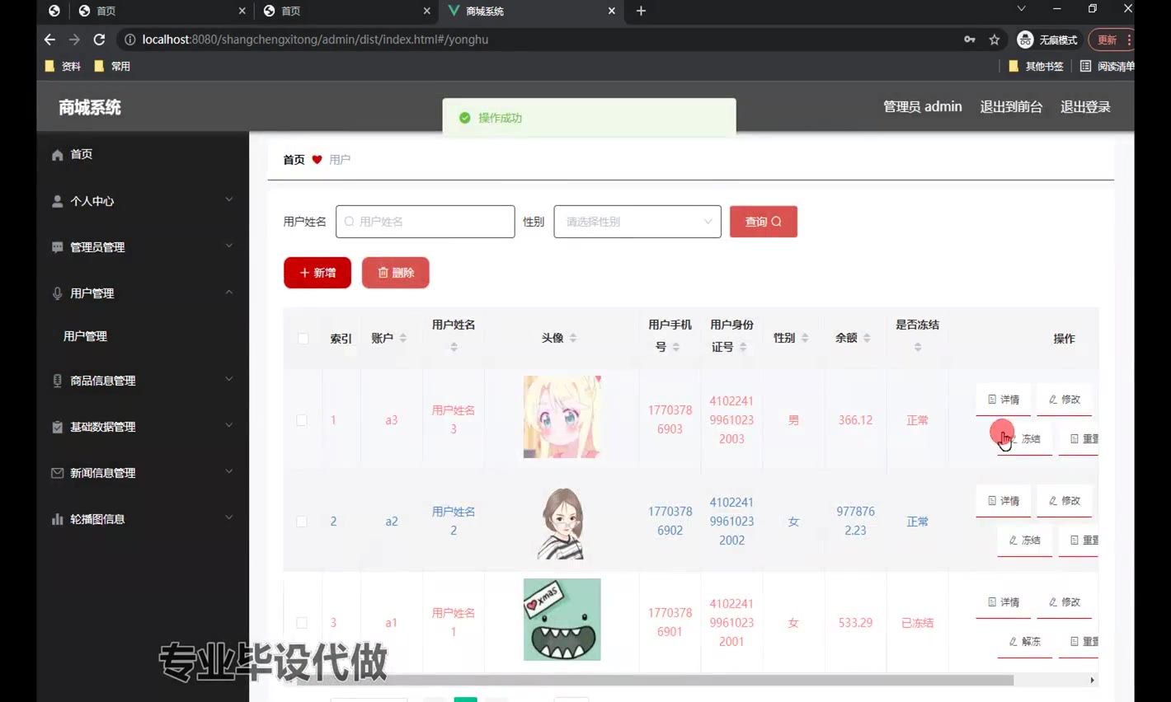Screen dimensions: 1171x702
Task: Click 解冻 to unfreeze user a1
Action: (x=1025, y=642)
